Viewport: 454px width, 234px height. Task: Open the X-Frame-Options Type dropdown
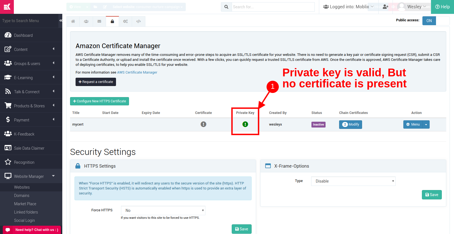(353, 181)
